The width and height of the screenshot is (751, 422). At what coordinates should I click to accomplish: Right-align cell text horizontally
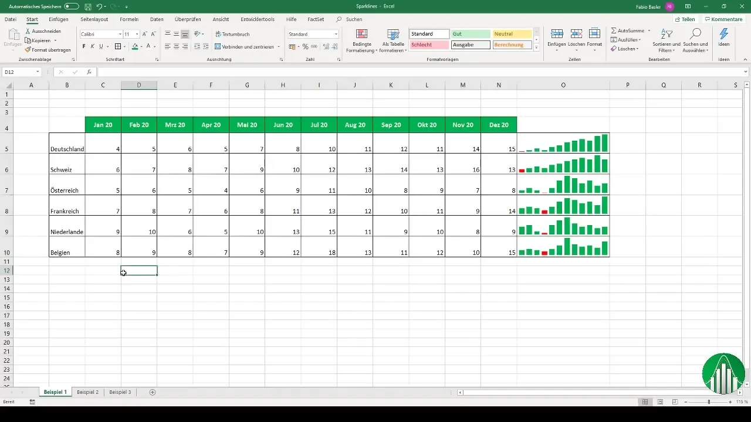pyautogui.click(x=185, y=46)
